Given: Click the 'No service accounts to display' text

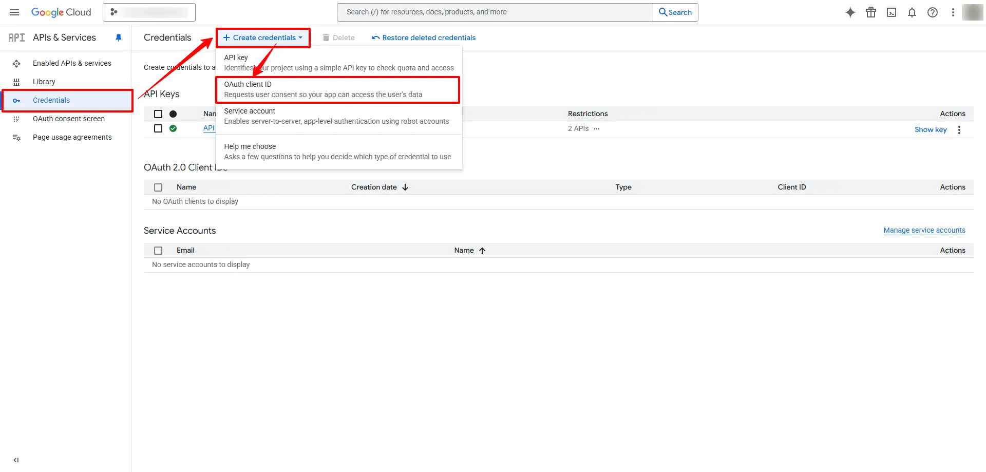Looking at the screenshot, I should click(x=201, y=265).
